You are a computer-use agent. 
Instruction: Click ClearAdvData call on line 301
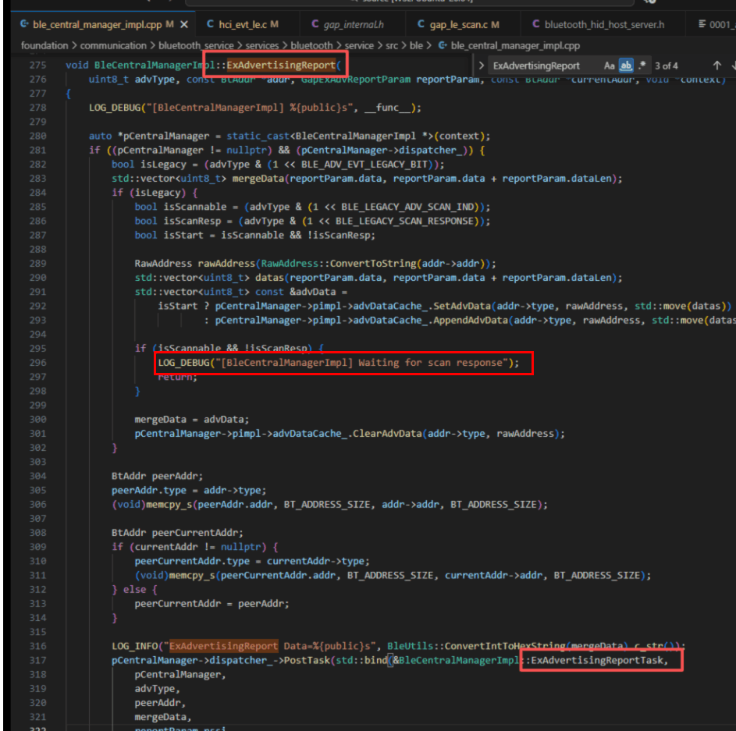387,434
